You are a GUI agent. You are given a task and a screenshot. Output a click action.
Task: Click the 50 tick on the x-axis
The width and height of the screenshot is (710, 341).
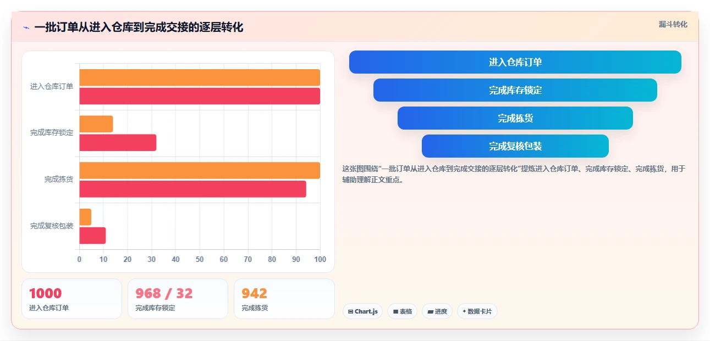[200, 259]
